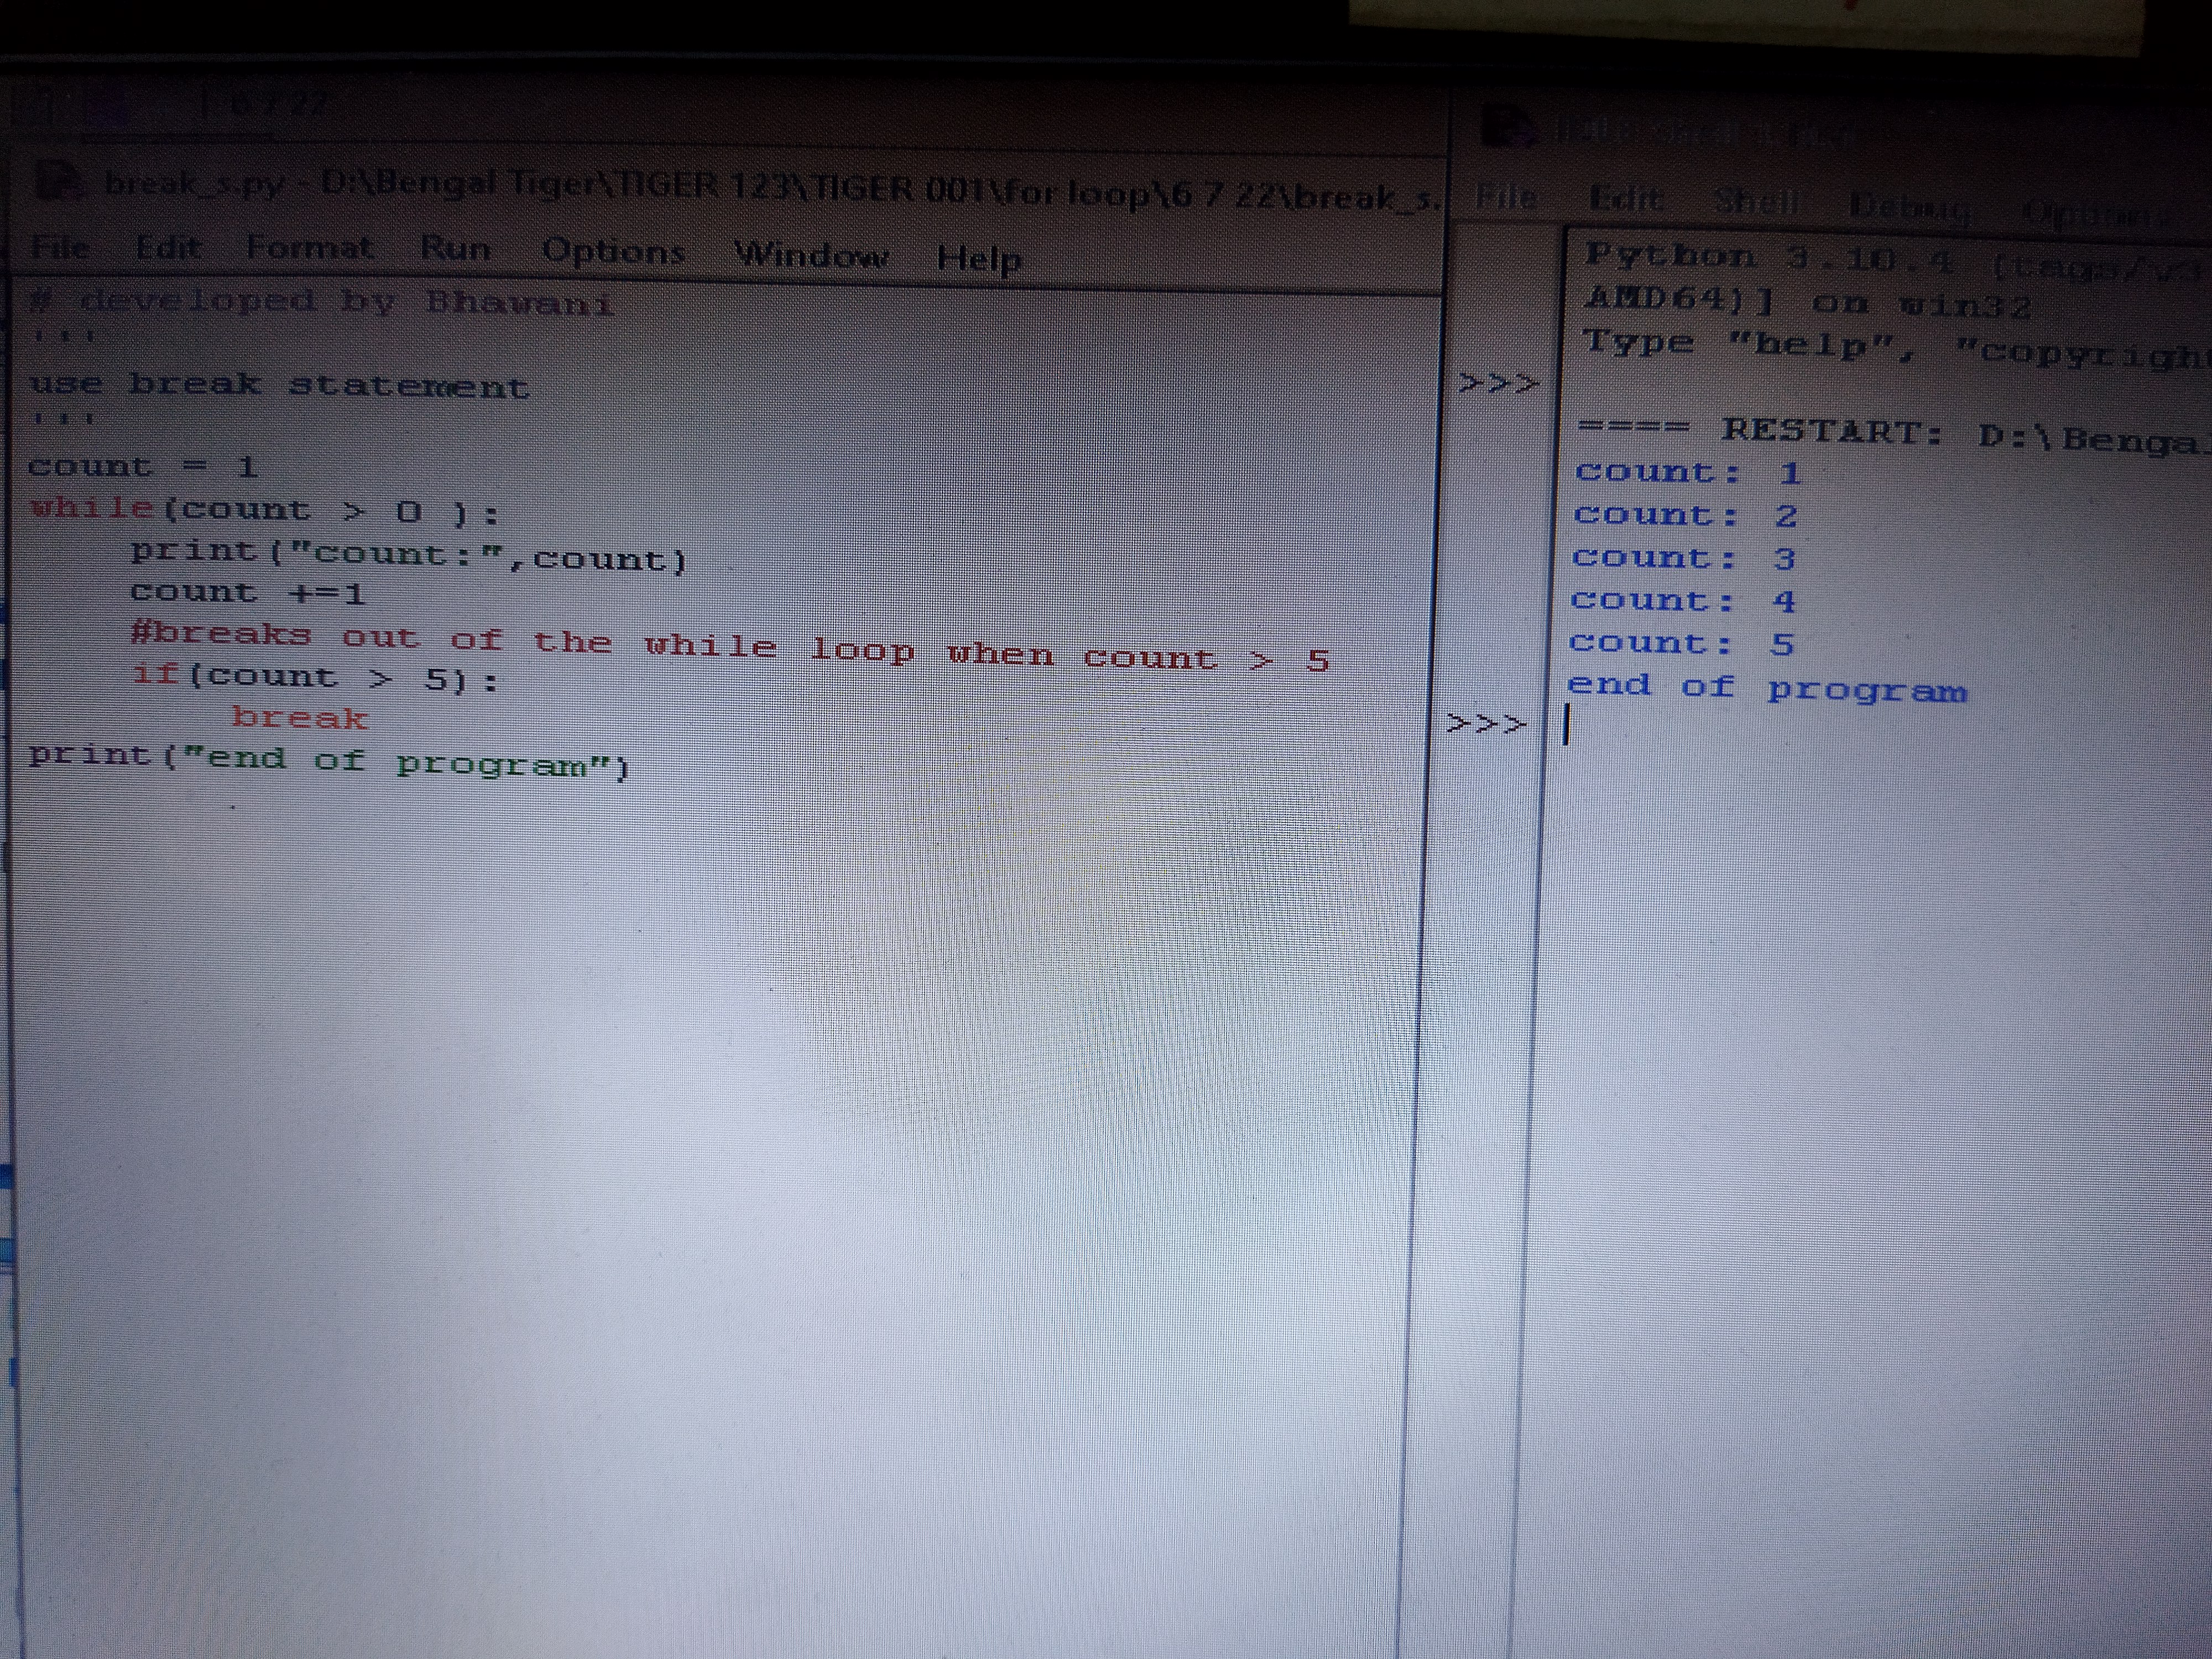The width and height of the screenshot is (2212, 1659).
Task: Open the shell window's Edit menu
Action: [x=1627, y=199]
